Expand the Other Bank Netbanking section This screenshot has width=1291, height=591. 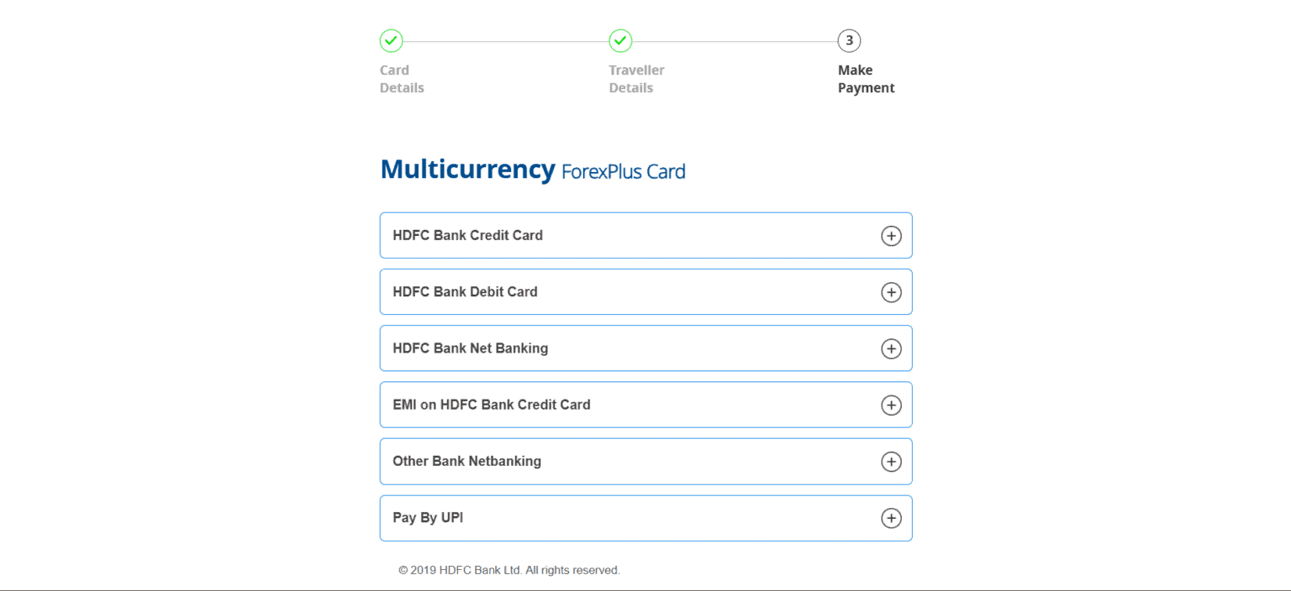pos(645,461)
